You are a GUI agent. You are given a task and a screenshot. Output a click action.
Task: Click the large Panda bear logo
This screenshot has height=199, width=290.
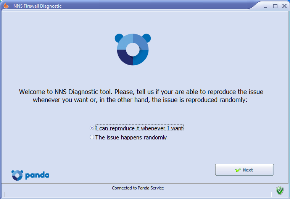(x=133, y=49)
